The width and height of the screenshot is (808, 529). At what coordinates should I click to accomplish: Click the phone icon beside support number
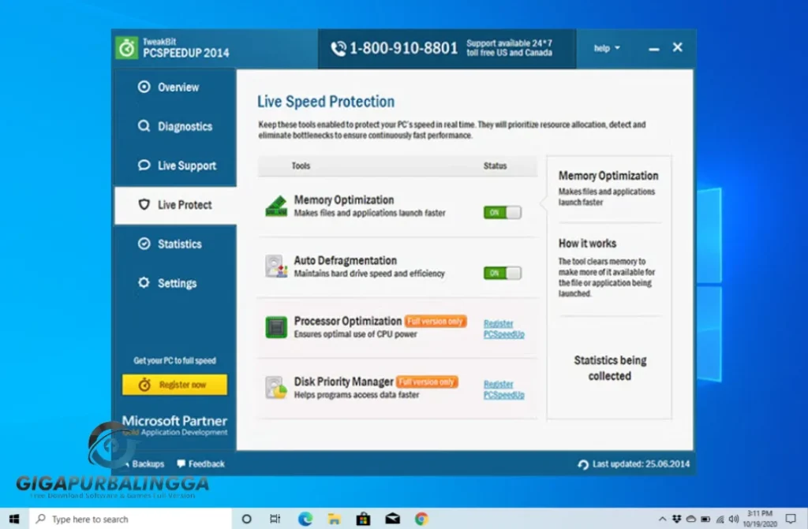tap(339, 49)
